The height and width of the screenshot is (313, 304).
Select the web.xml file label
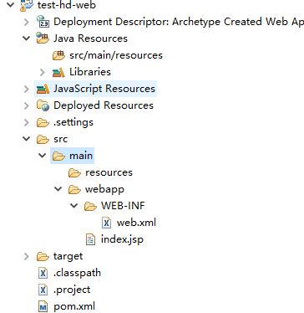(x=136, y=223)
